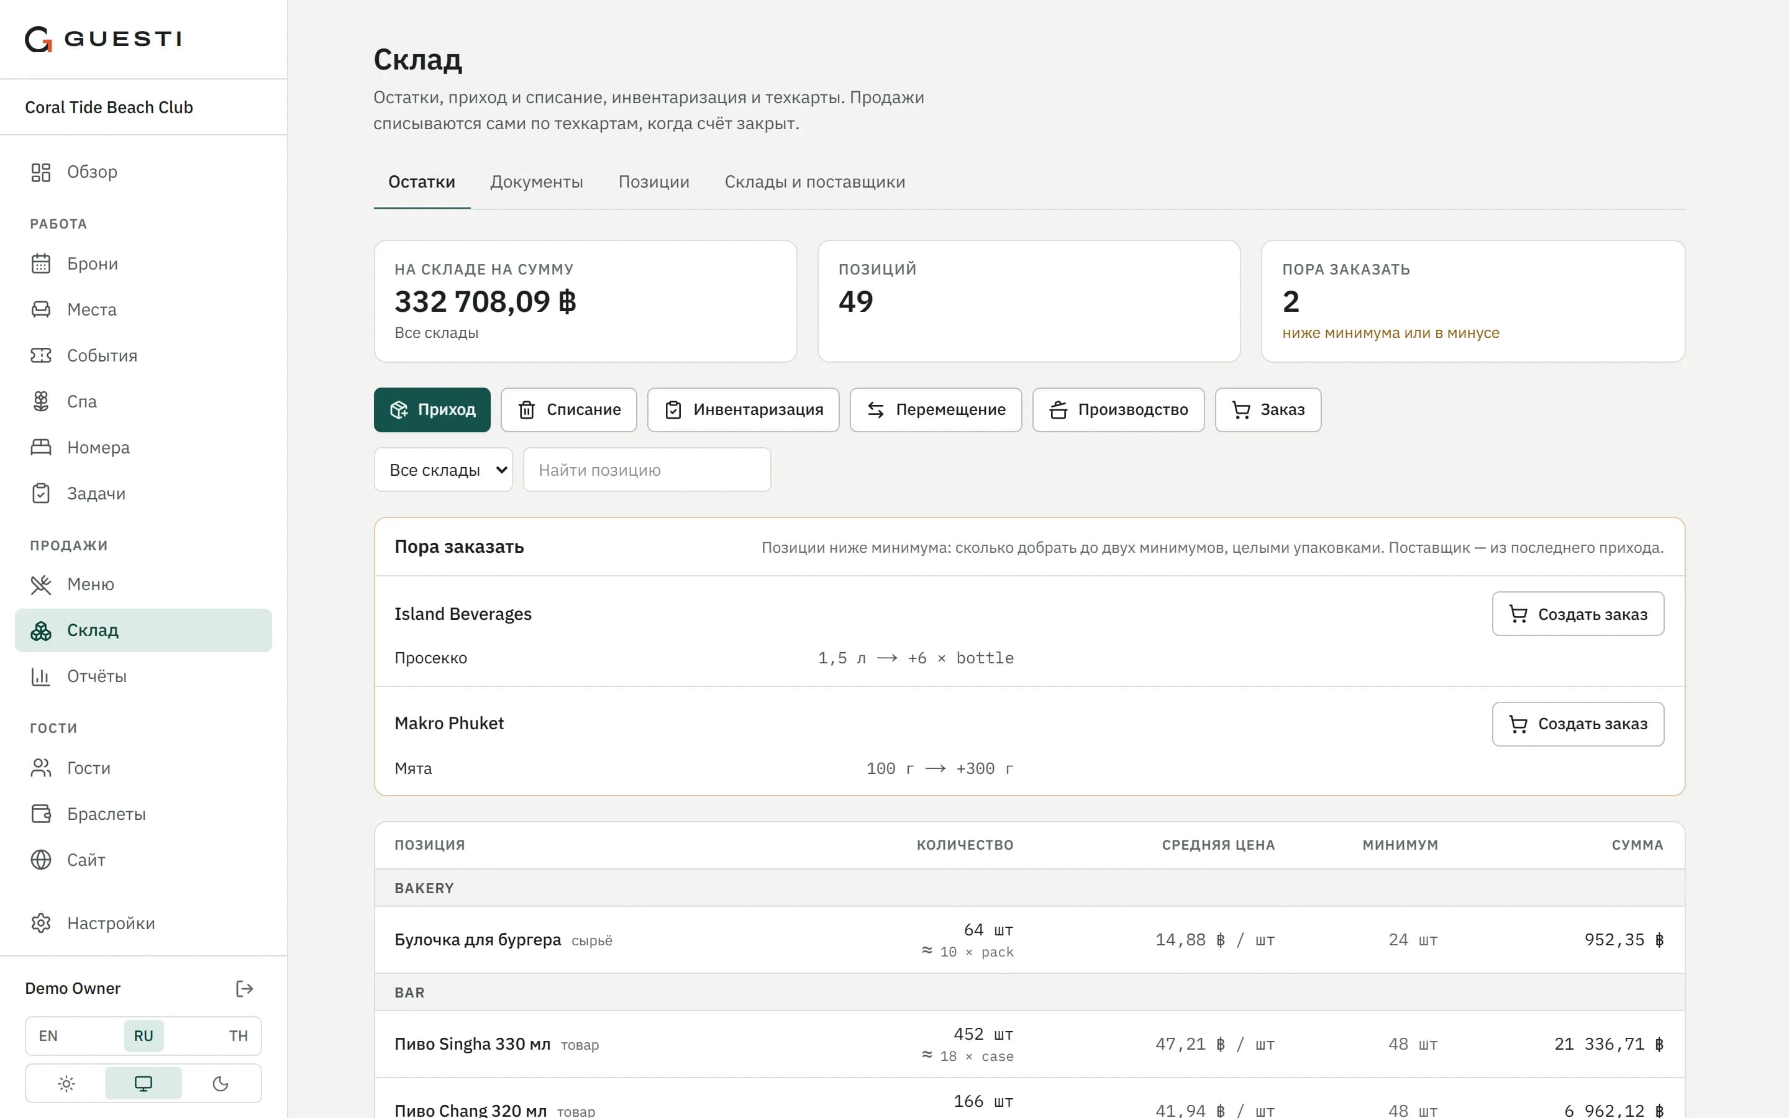Open Reports via the chart icon
The height and width of the screenshot is (1118, 1789).
40,676
